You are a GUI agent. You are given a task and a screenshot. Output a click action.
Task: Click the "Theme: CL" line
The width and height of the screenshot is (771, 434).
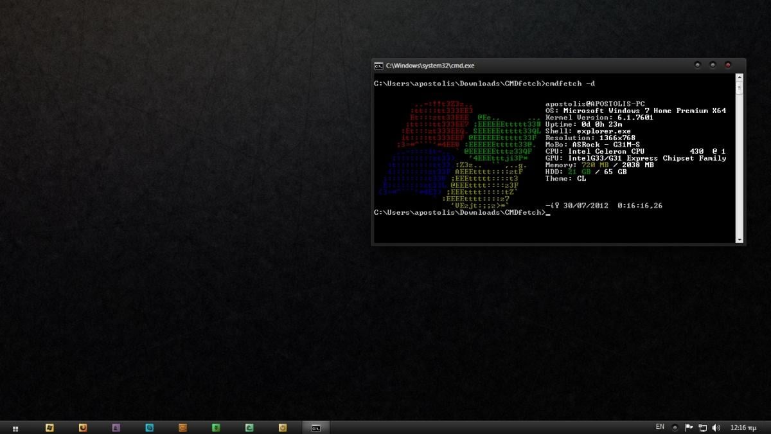point(565,178)
